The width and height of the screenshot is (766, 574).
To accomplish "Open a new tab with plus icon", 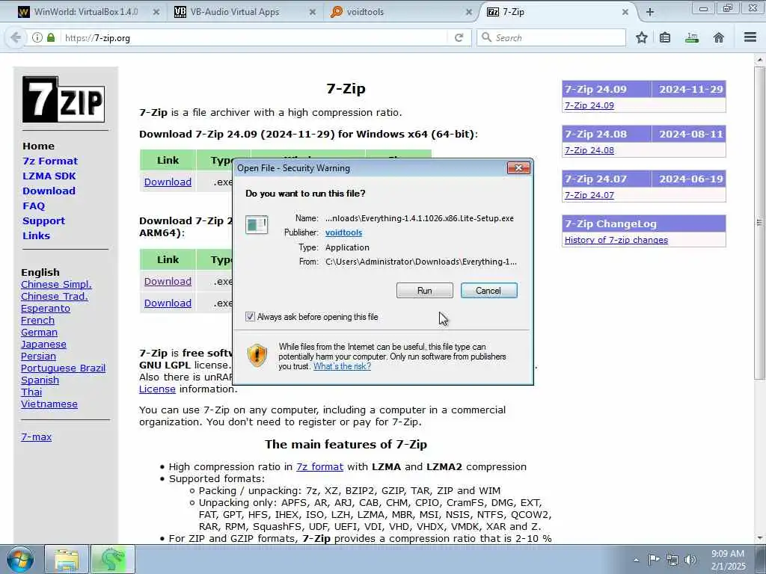I will [x=650, y=12].
